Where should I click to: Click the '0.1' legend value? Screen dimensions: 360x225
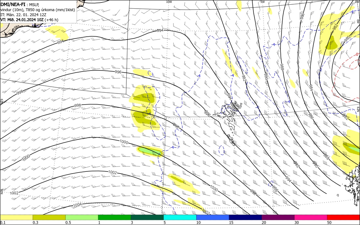click(3, 222)
